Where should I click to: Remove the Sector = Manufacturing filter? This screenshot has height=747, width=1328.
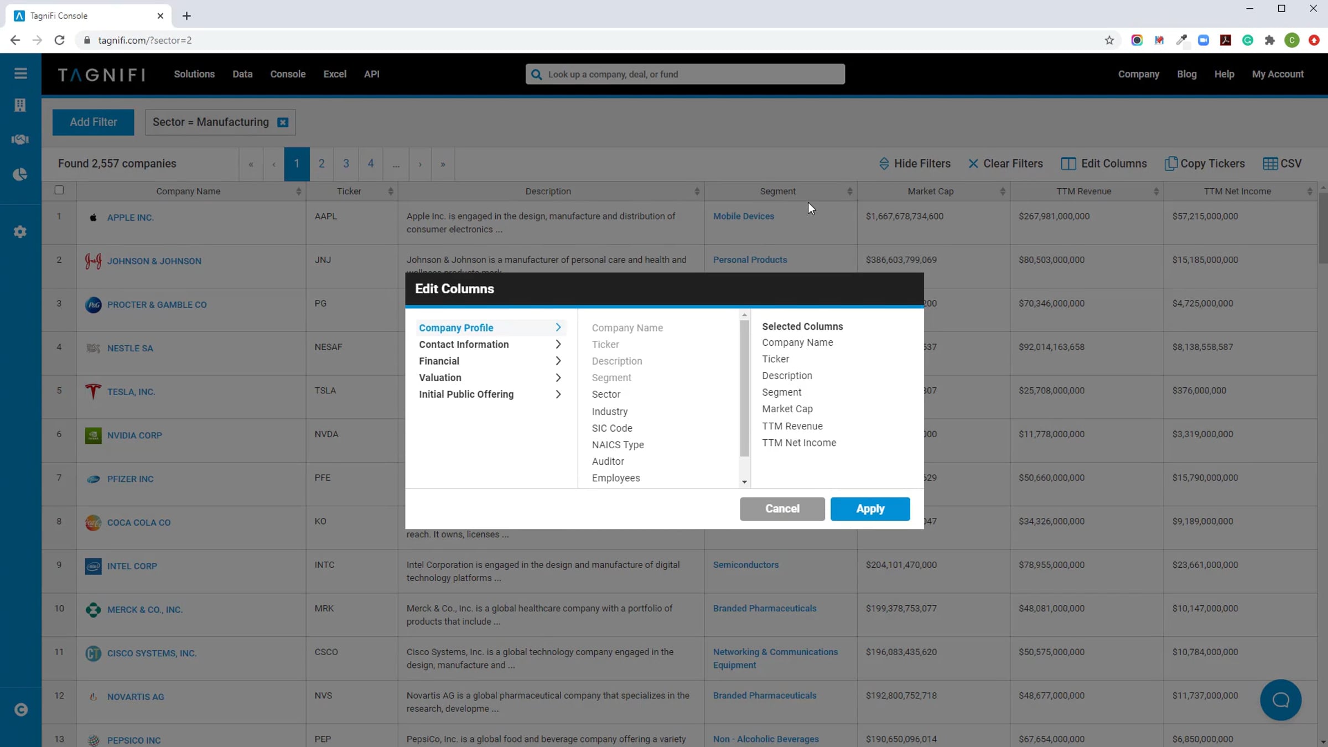(x=283, y=122)
